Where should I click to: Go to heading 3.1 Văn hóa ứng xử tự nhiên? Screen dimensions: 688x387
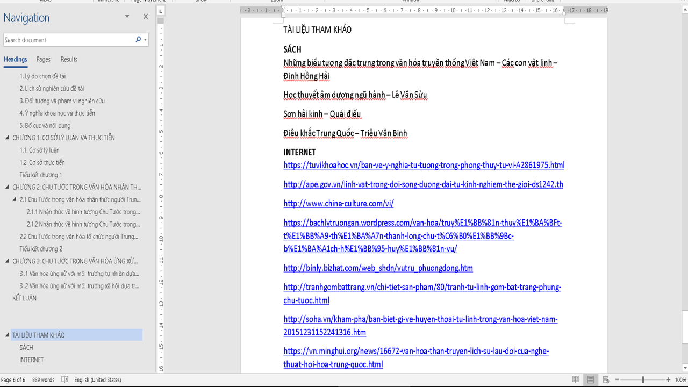pos(79,274)
